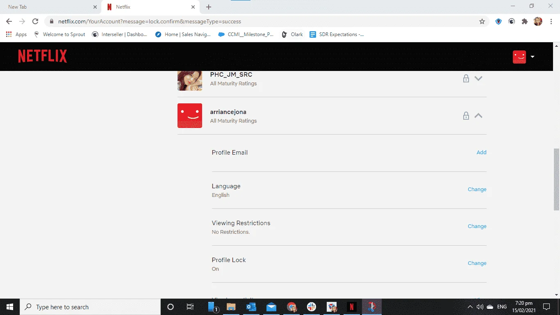
Task: Collapse the arriancejona profile settings
Action: click(x=478, y=116)
